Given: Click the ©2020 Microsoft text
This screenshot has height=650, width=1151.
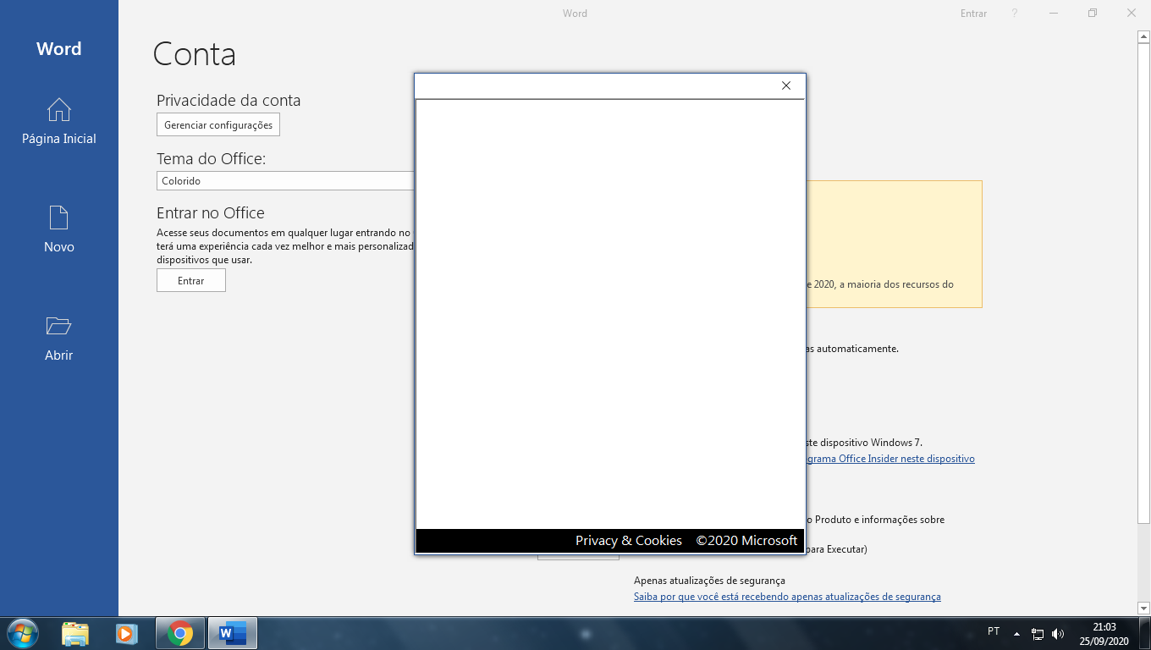Looking at the screenshot, I should click(746, 540).
